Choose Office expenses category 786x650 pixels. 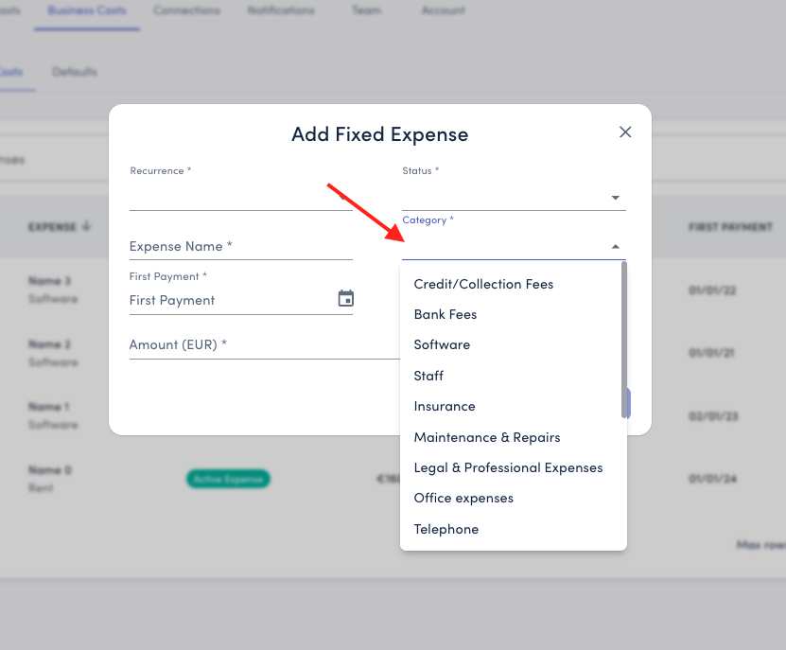[463, 498]
